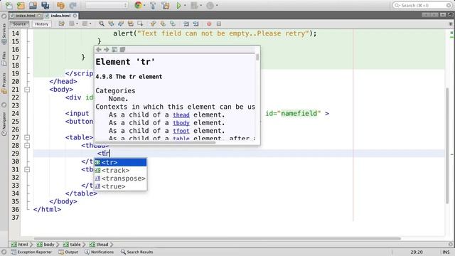
Task: Click the Redo toolbar icon
Action: pyautogui.click(x=73, y=5)
